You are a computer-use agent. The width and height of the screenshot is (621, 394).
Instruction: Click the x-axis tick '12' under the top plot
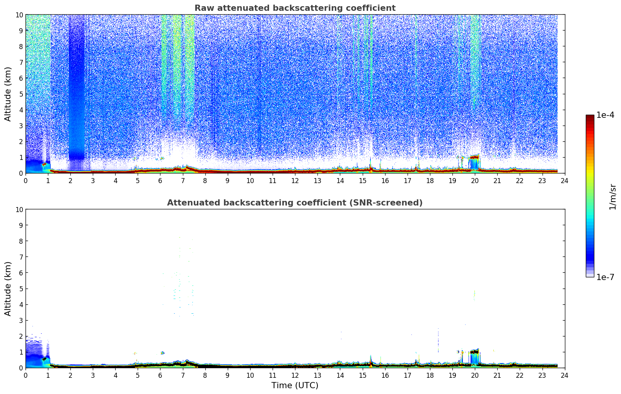tap(295, 180)
